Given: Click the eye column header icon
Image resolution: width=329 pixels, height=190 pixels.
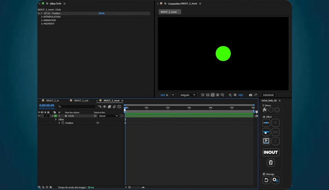Looking at the screenshot, I should point(39,112).
